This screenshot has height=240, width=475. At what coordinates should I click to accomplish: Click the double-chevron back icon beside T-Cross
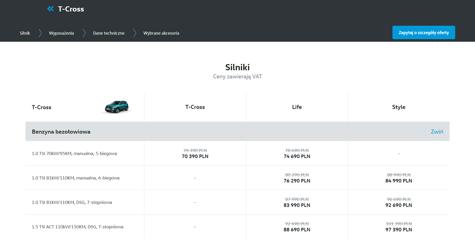coord(50,9)
